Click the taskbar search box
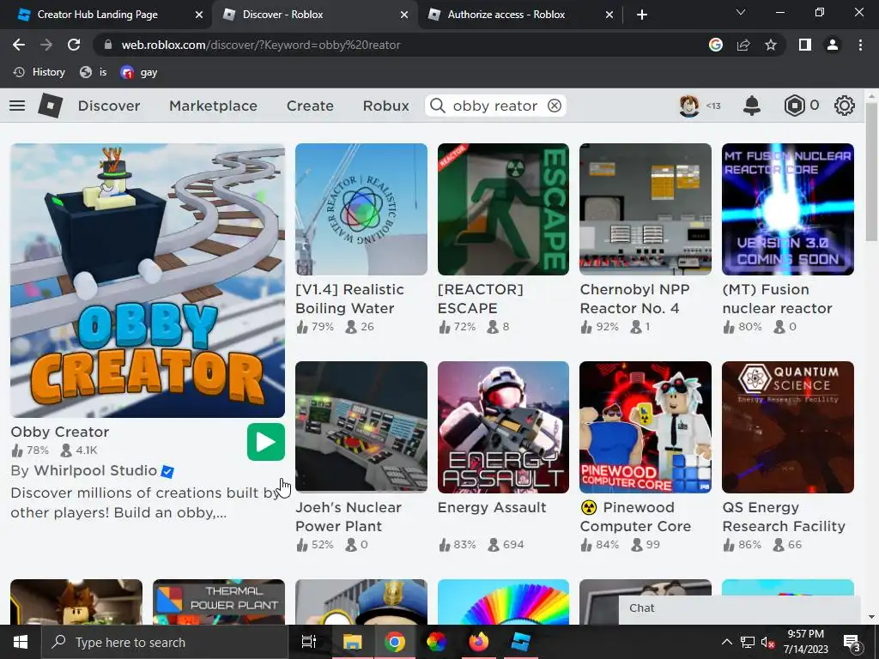 165,642
